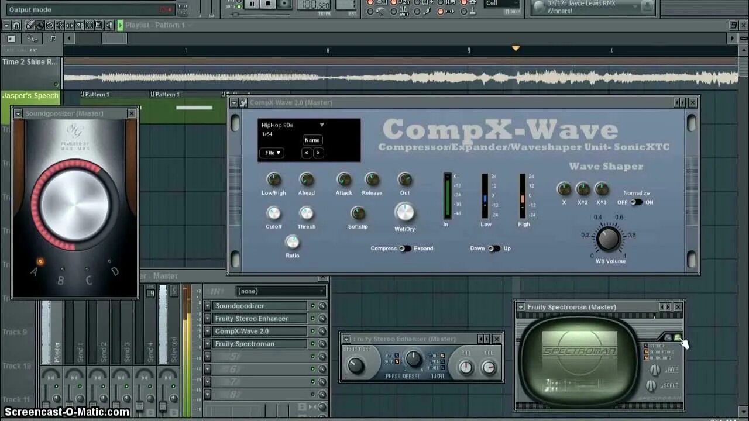The width and height of the screenshot is (749, 421).
Task: Click the Ratio knob in CompX-Wave
Action: (292, 241)
